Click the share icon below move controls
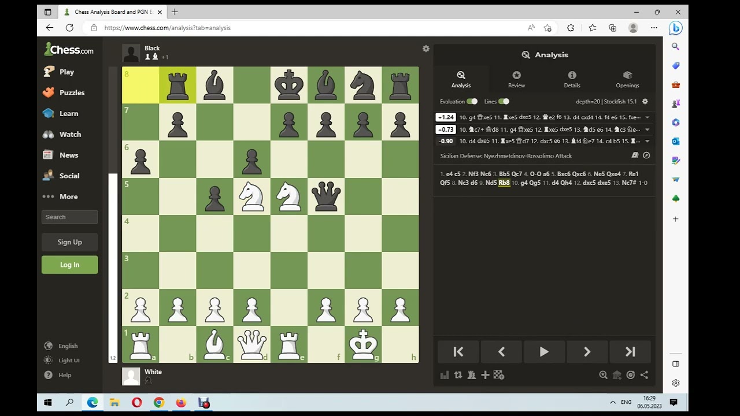The image size is (740, 416). coord(644,375)
